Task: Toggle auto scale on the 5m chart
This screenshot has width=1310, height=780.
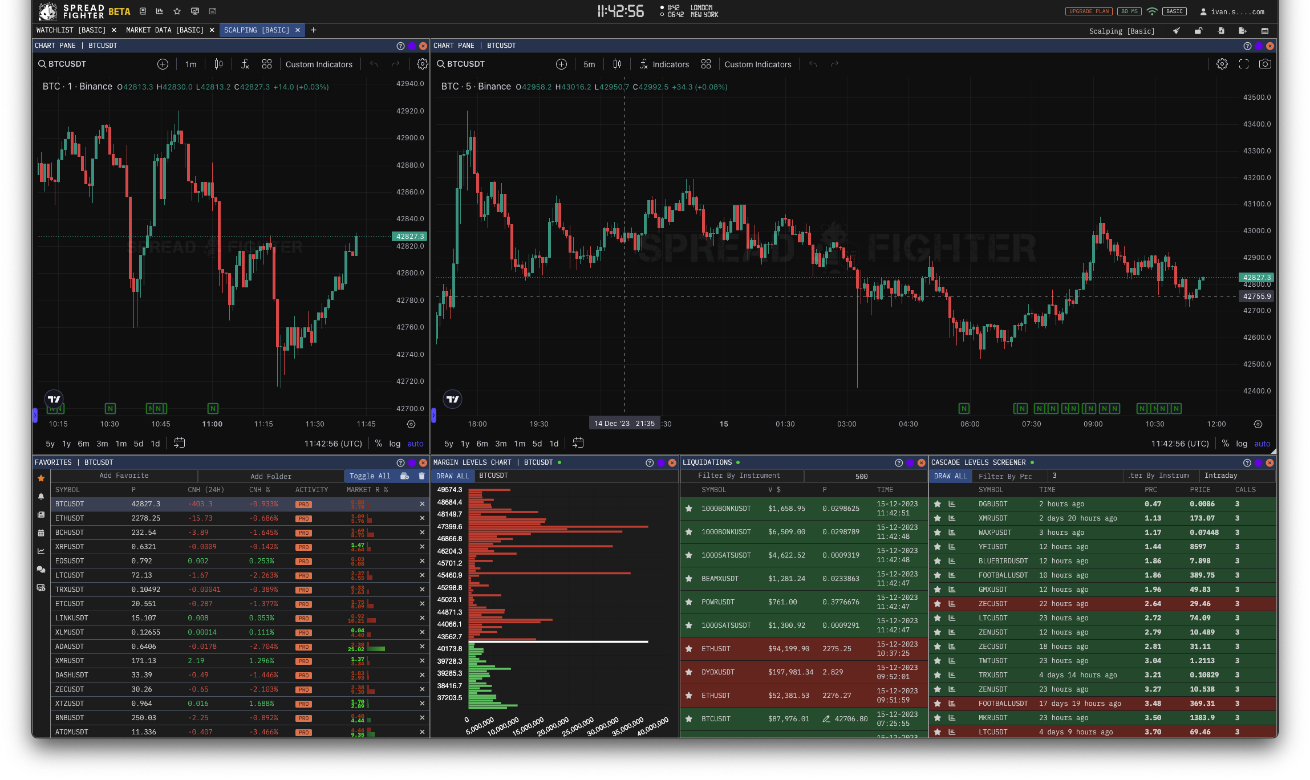Action: [x=1262, y=444]
